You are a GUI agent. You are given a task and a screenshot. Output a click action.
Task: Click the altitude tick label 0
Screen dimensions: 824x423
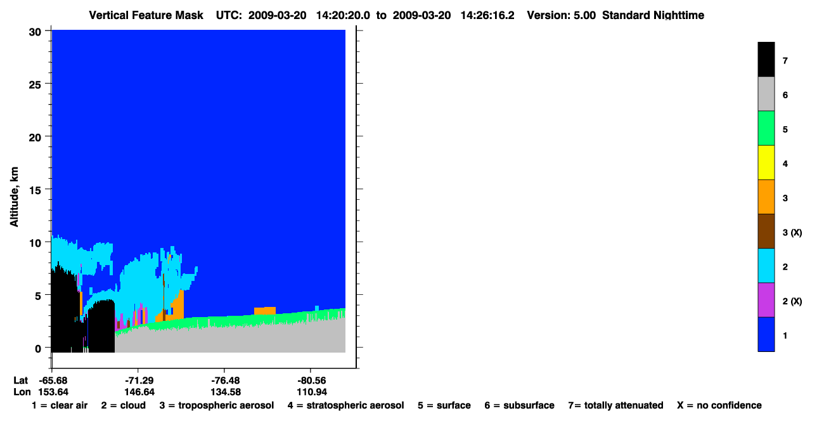tap(39, 348)
